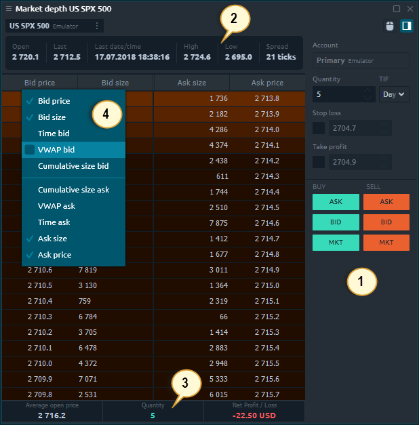The width and height of the screenshot is (419, 425).
Task: Click the green Buy MKT button
Action: click(x=336, y=243)
